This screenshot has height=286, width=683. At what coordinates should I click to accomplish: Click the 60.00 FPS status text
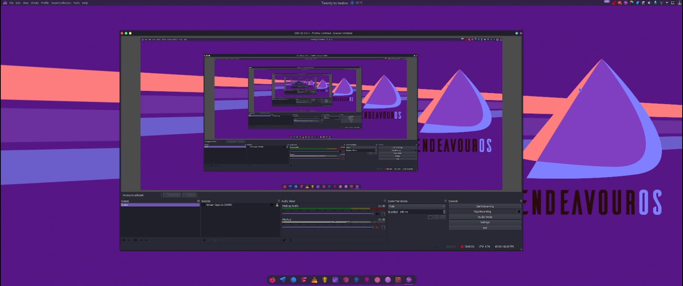[504, 247]
